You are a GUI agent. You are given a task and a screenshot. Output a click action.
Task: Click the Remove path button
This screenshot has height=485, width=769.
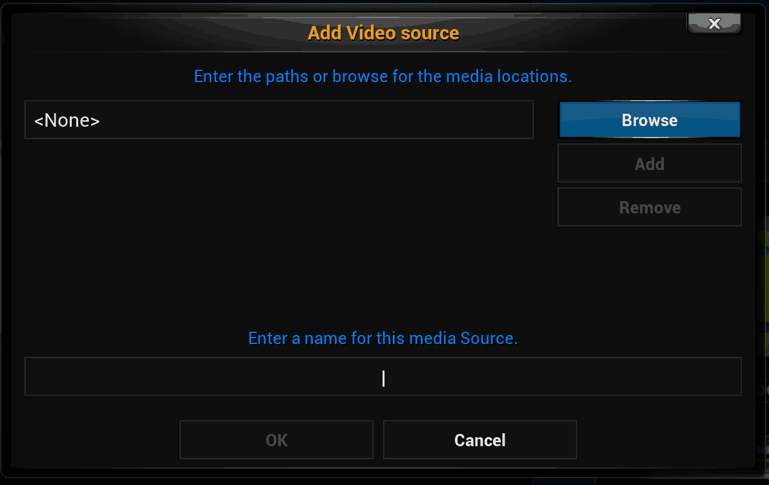coord(649,207)
